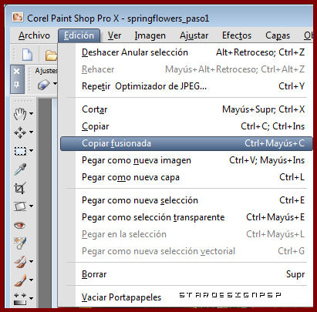Select the Straighten perspective tool

coord(20,206)
